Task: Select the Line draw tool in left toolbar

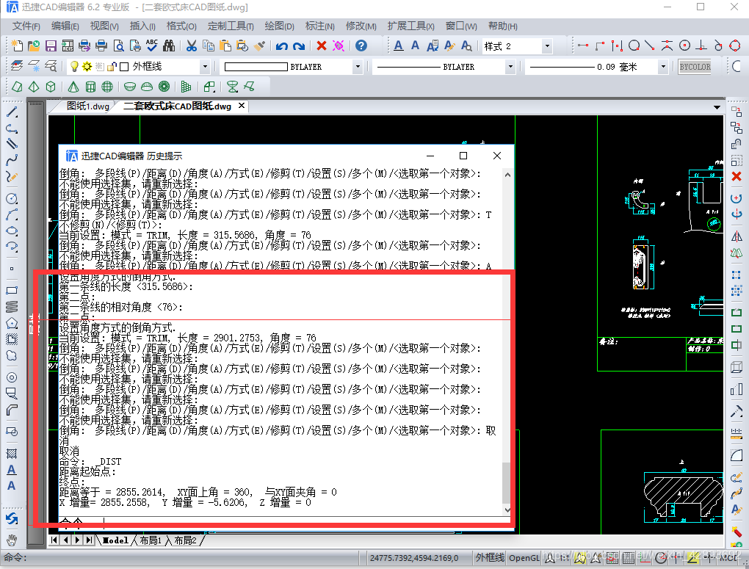Action: 12,113
